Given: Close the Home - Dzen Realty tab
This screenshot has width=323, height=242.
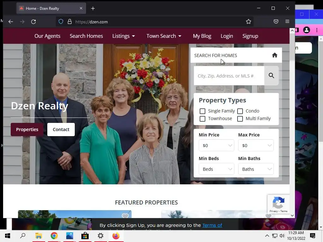Looking at the screenshot, I should click(81, 8).
